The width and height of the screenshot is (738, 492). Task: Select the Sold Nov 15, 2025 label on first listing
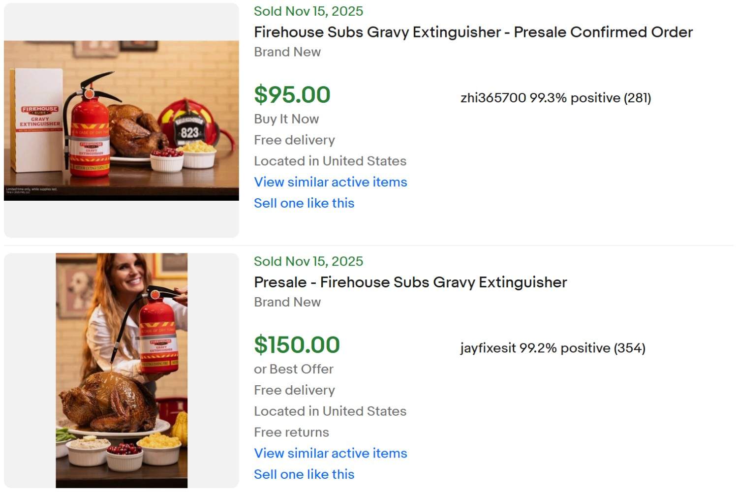click(x=308, y=11)
